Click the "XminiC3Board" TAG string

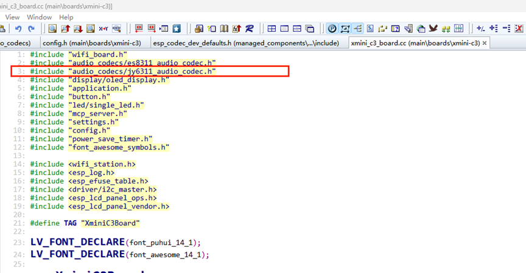110,223
